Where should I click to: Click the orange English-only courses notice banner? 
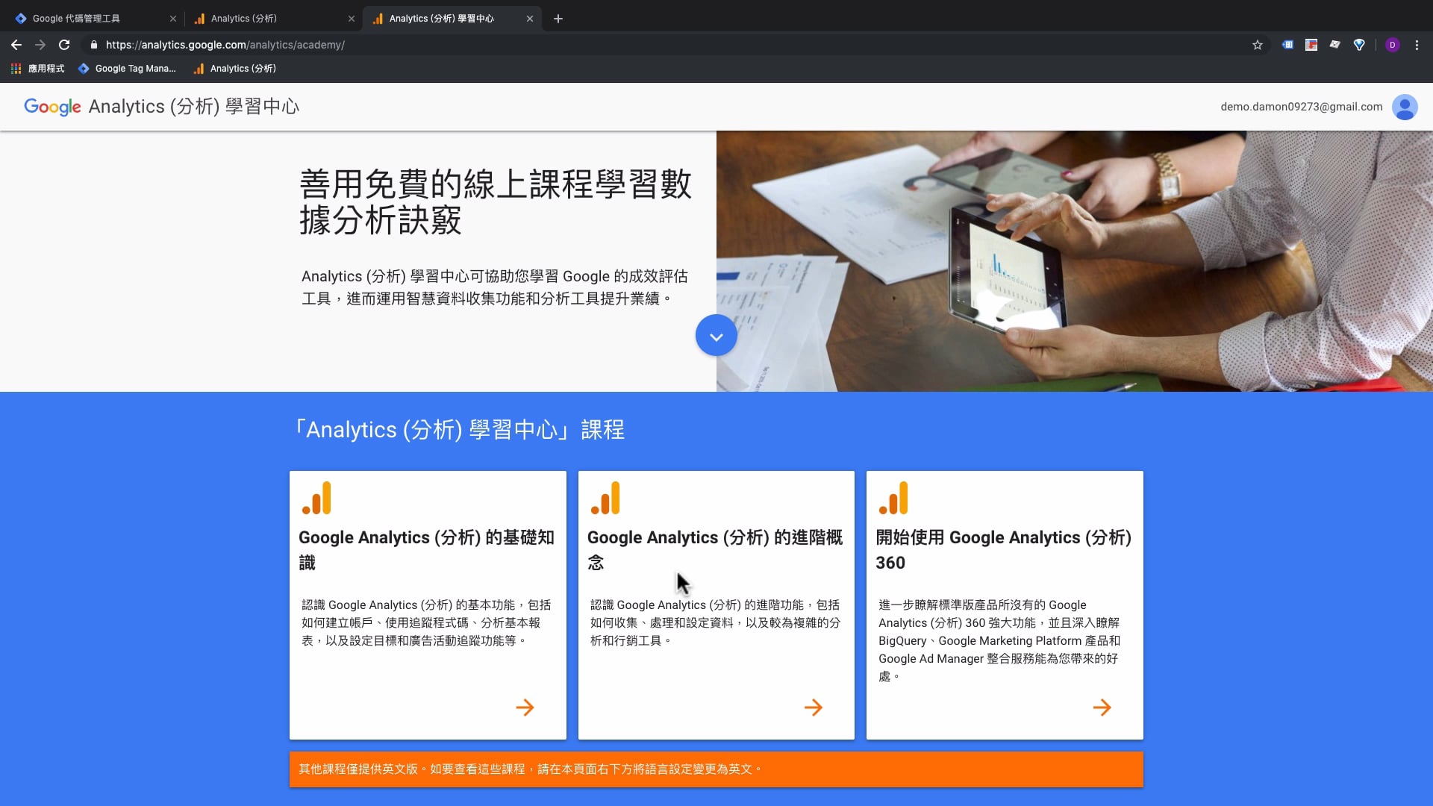pos(716,769)
